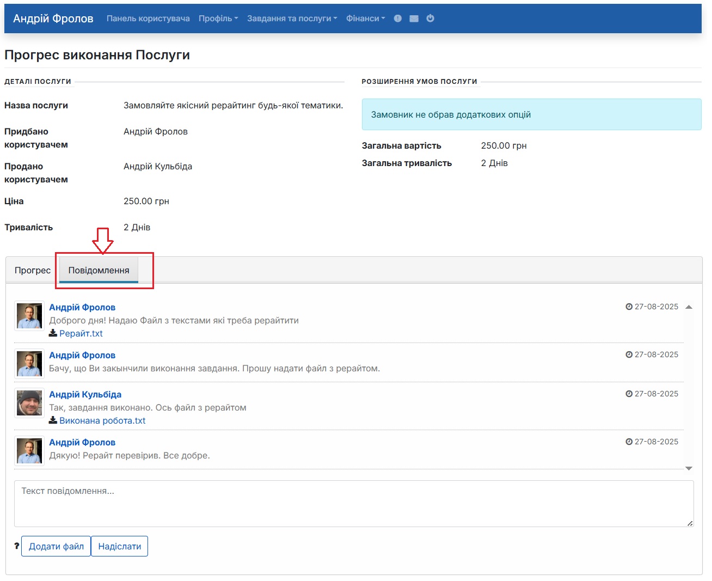This screenshot has height=581, width=712.
Task: Click the power logout icon
Action: tap(430, 19)
